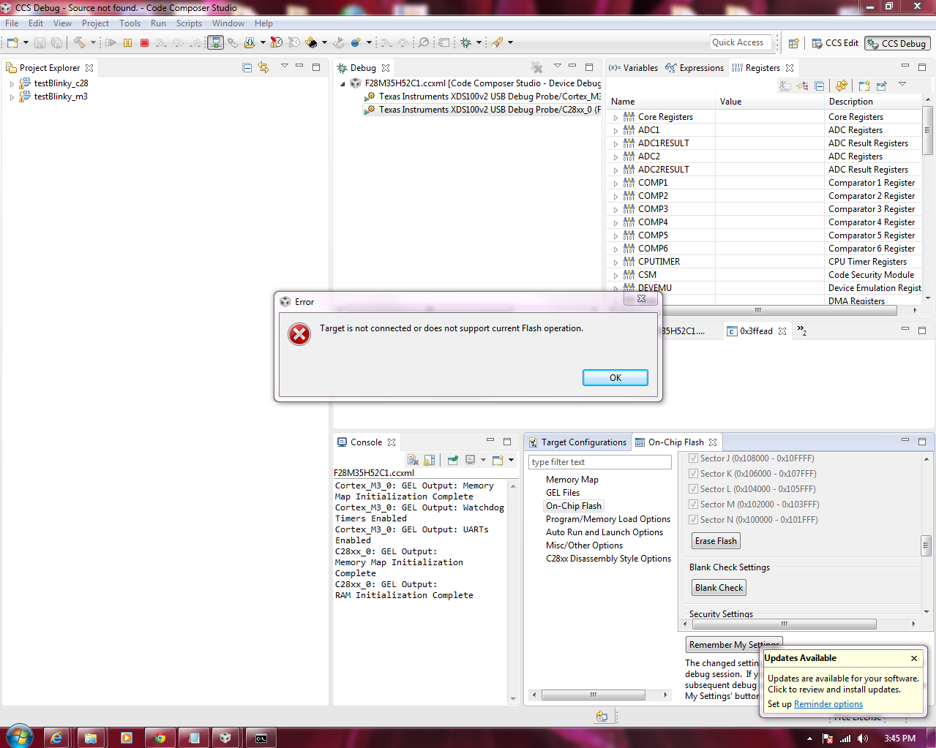Click the Suspend (pause) toolbar icon
This screenshot has height=748, width=936.
[x=128, y=42]
